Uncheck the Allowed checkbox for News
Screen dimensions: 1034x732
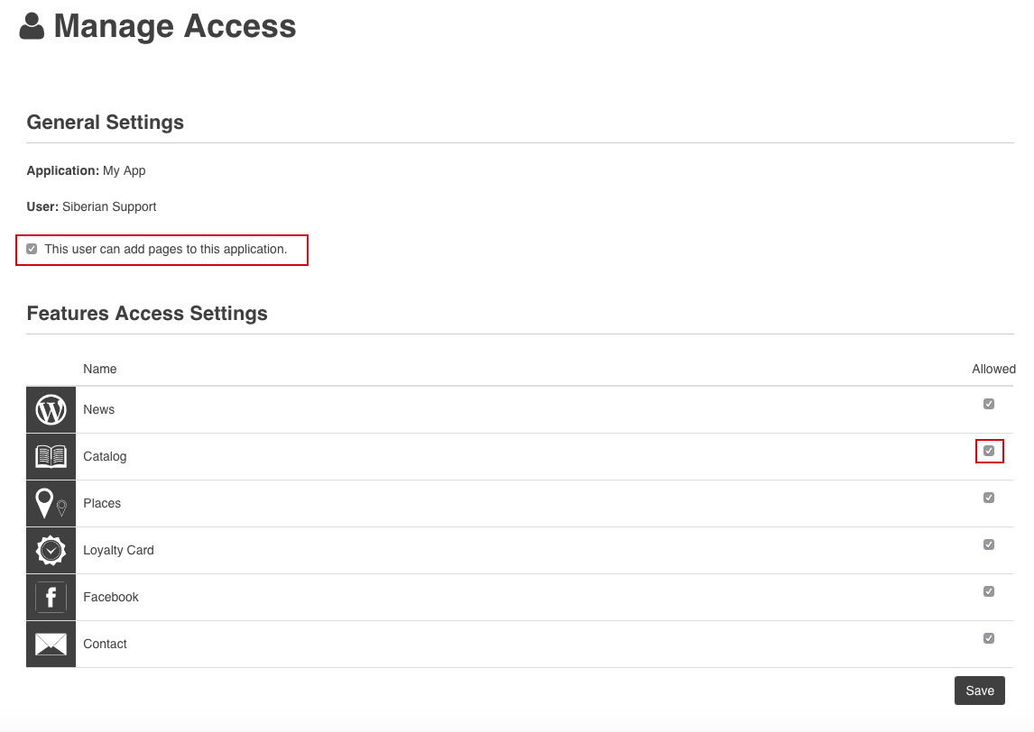(x=989, y=404)
